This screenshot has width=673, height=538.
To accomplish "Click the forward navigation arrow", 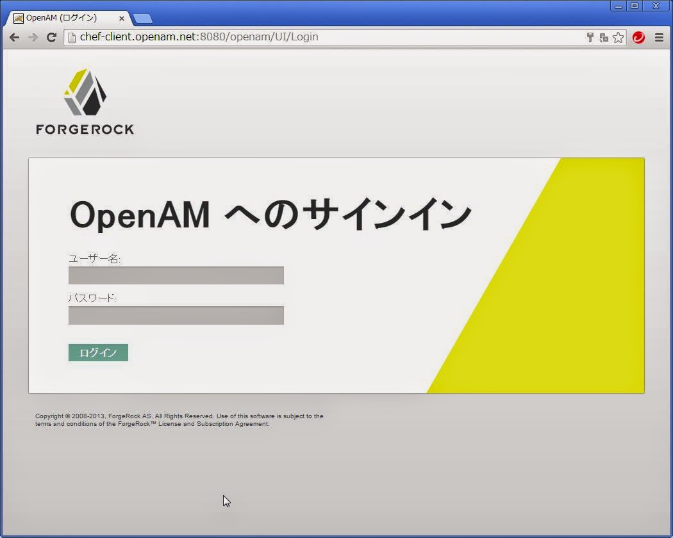I will point(33,37).
